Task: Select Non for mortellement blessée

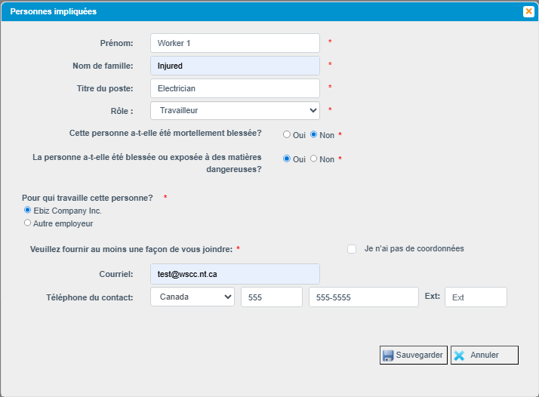Action: (313, 135)
